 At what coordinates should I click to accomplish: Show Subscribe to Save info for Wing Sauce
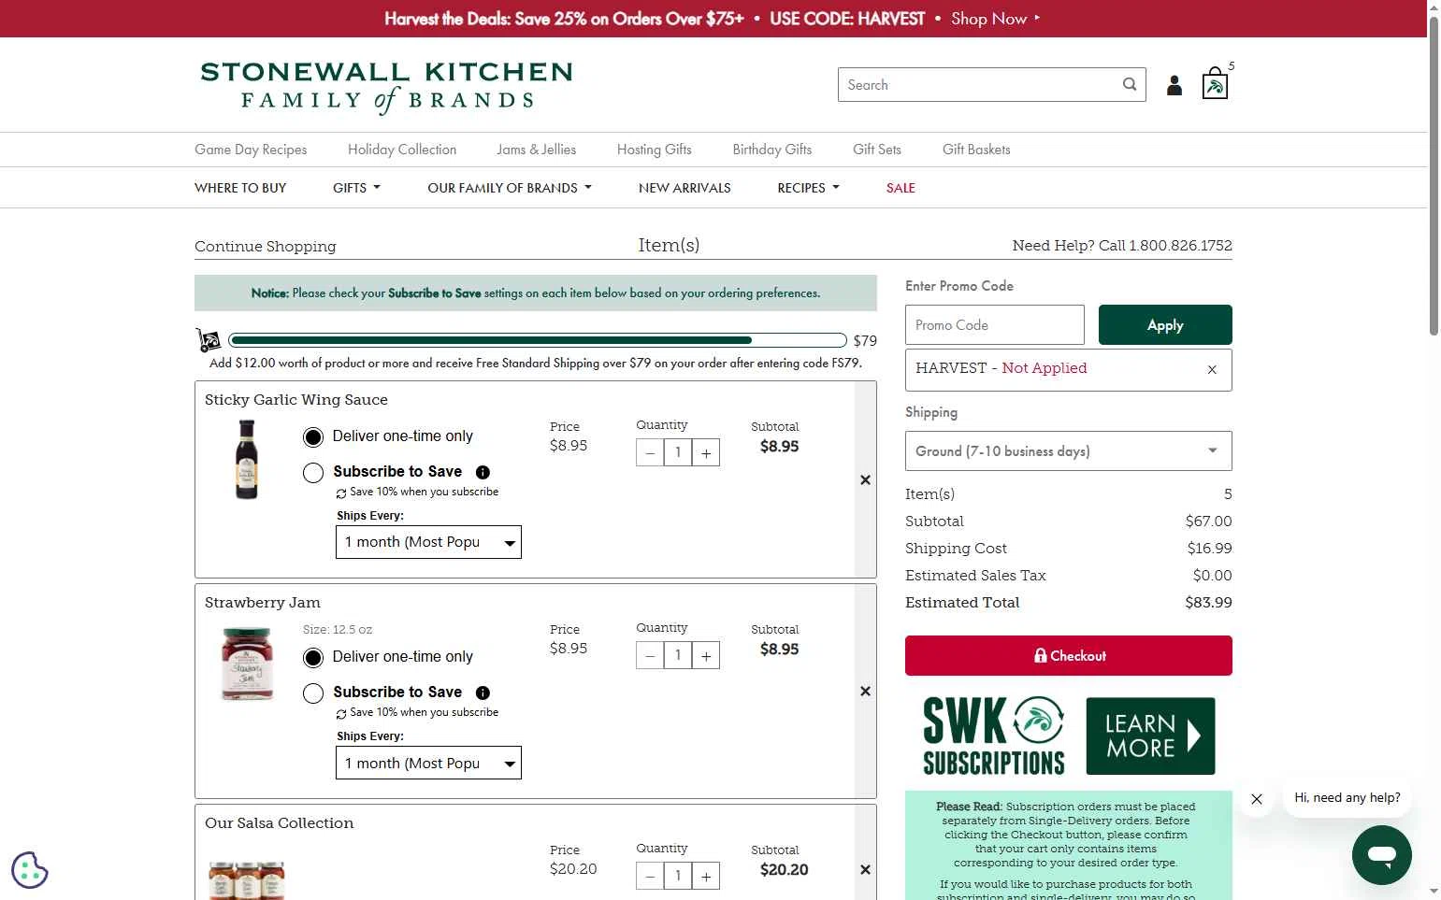483,472
